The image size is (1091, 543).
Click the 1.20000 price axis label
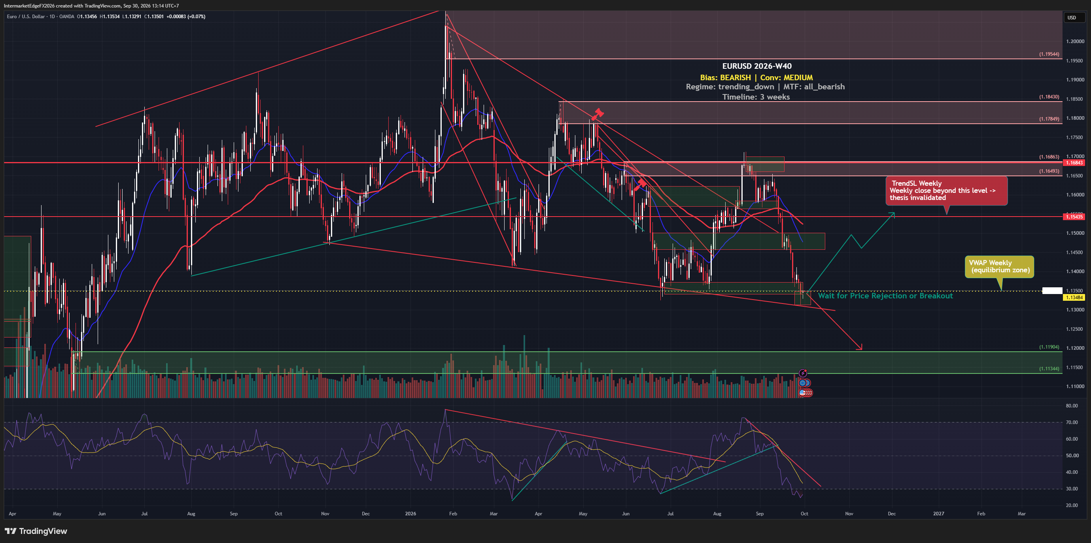click(1075, 41)
